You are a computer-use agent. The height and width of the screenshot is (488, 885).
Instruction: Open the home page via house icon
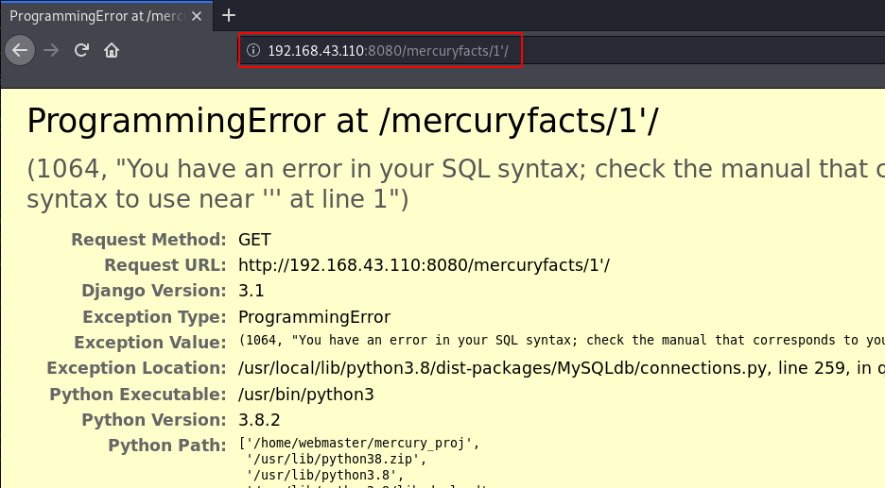(112, 50)
